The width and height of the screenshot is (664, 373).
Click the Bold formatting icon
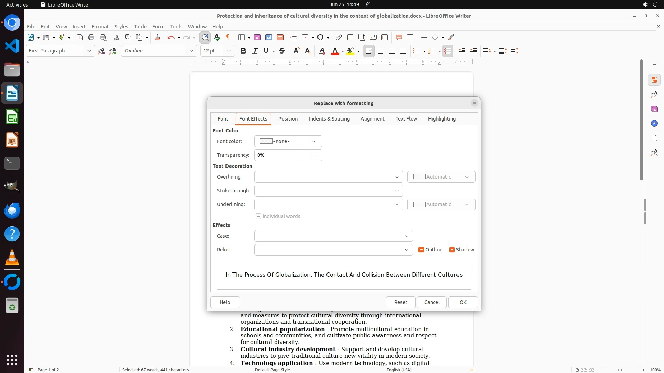click(x=243, y=51)
